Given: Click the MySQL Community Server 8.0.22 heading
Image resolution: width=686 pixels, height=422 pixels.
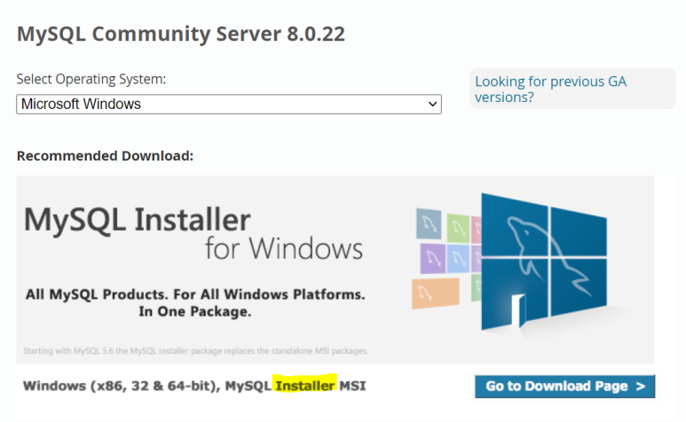Looking at the screenshot, I should pos(181,34).
